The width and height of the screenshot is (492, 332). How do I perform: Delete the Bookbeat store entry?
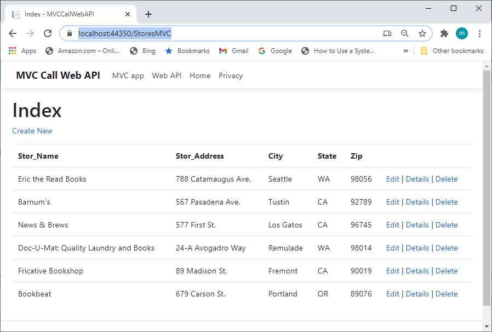(447, 294)
